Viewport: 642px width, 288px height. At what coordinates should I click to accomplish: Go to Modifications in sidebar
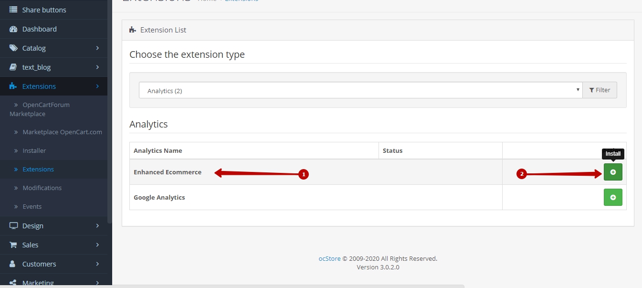42,188
